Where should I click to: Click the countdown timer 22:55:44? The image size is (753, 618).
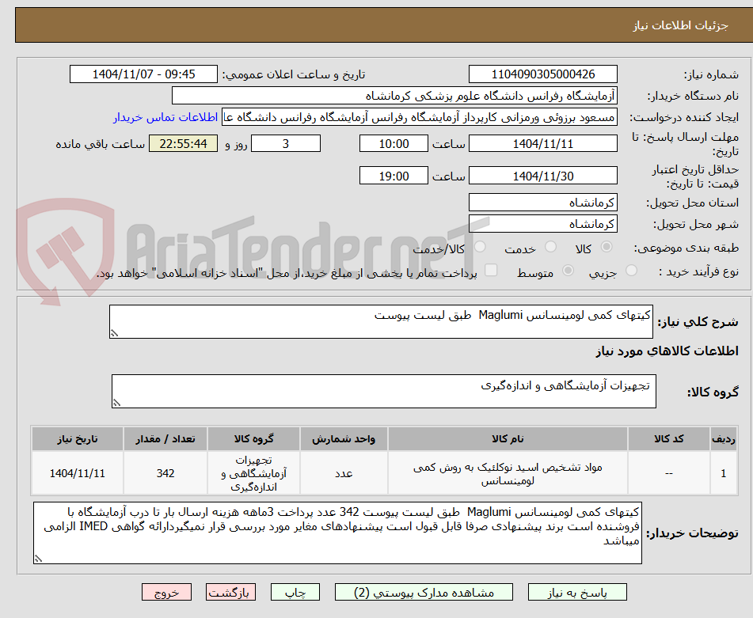(183, 143)
